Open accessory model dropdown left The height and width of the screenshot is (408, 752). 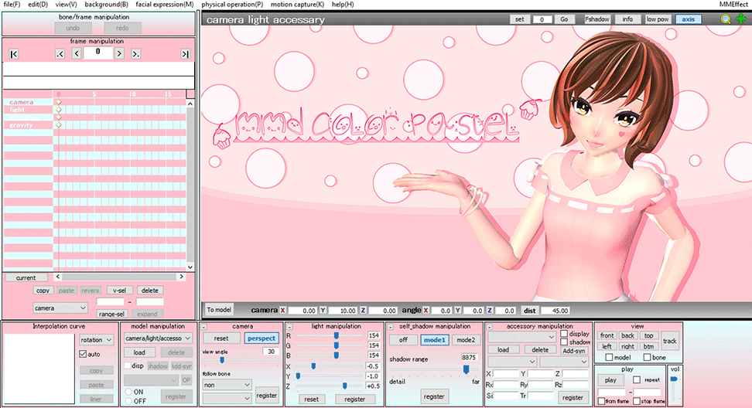point(511,362)
